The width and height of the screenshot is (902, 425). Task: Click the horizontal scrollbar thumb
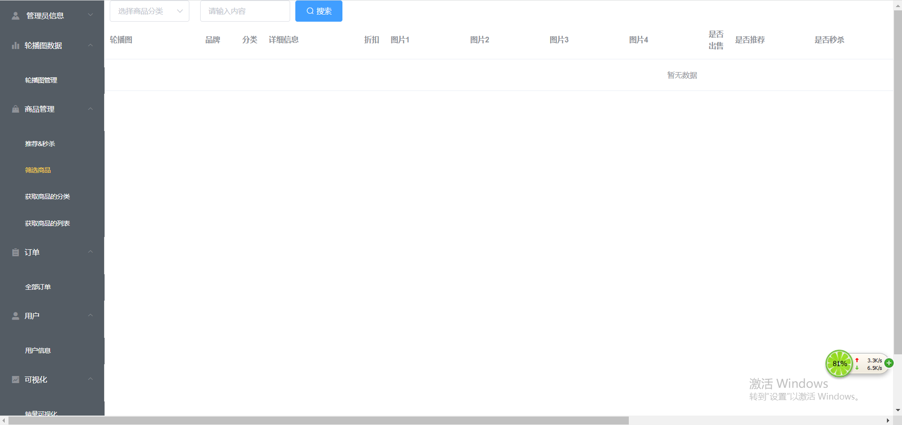[x=318, y=420]
